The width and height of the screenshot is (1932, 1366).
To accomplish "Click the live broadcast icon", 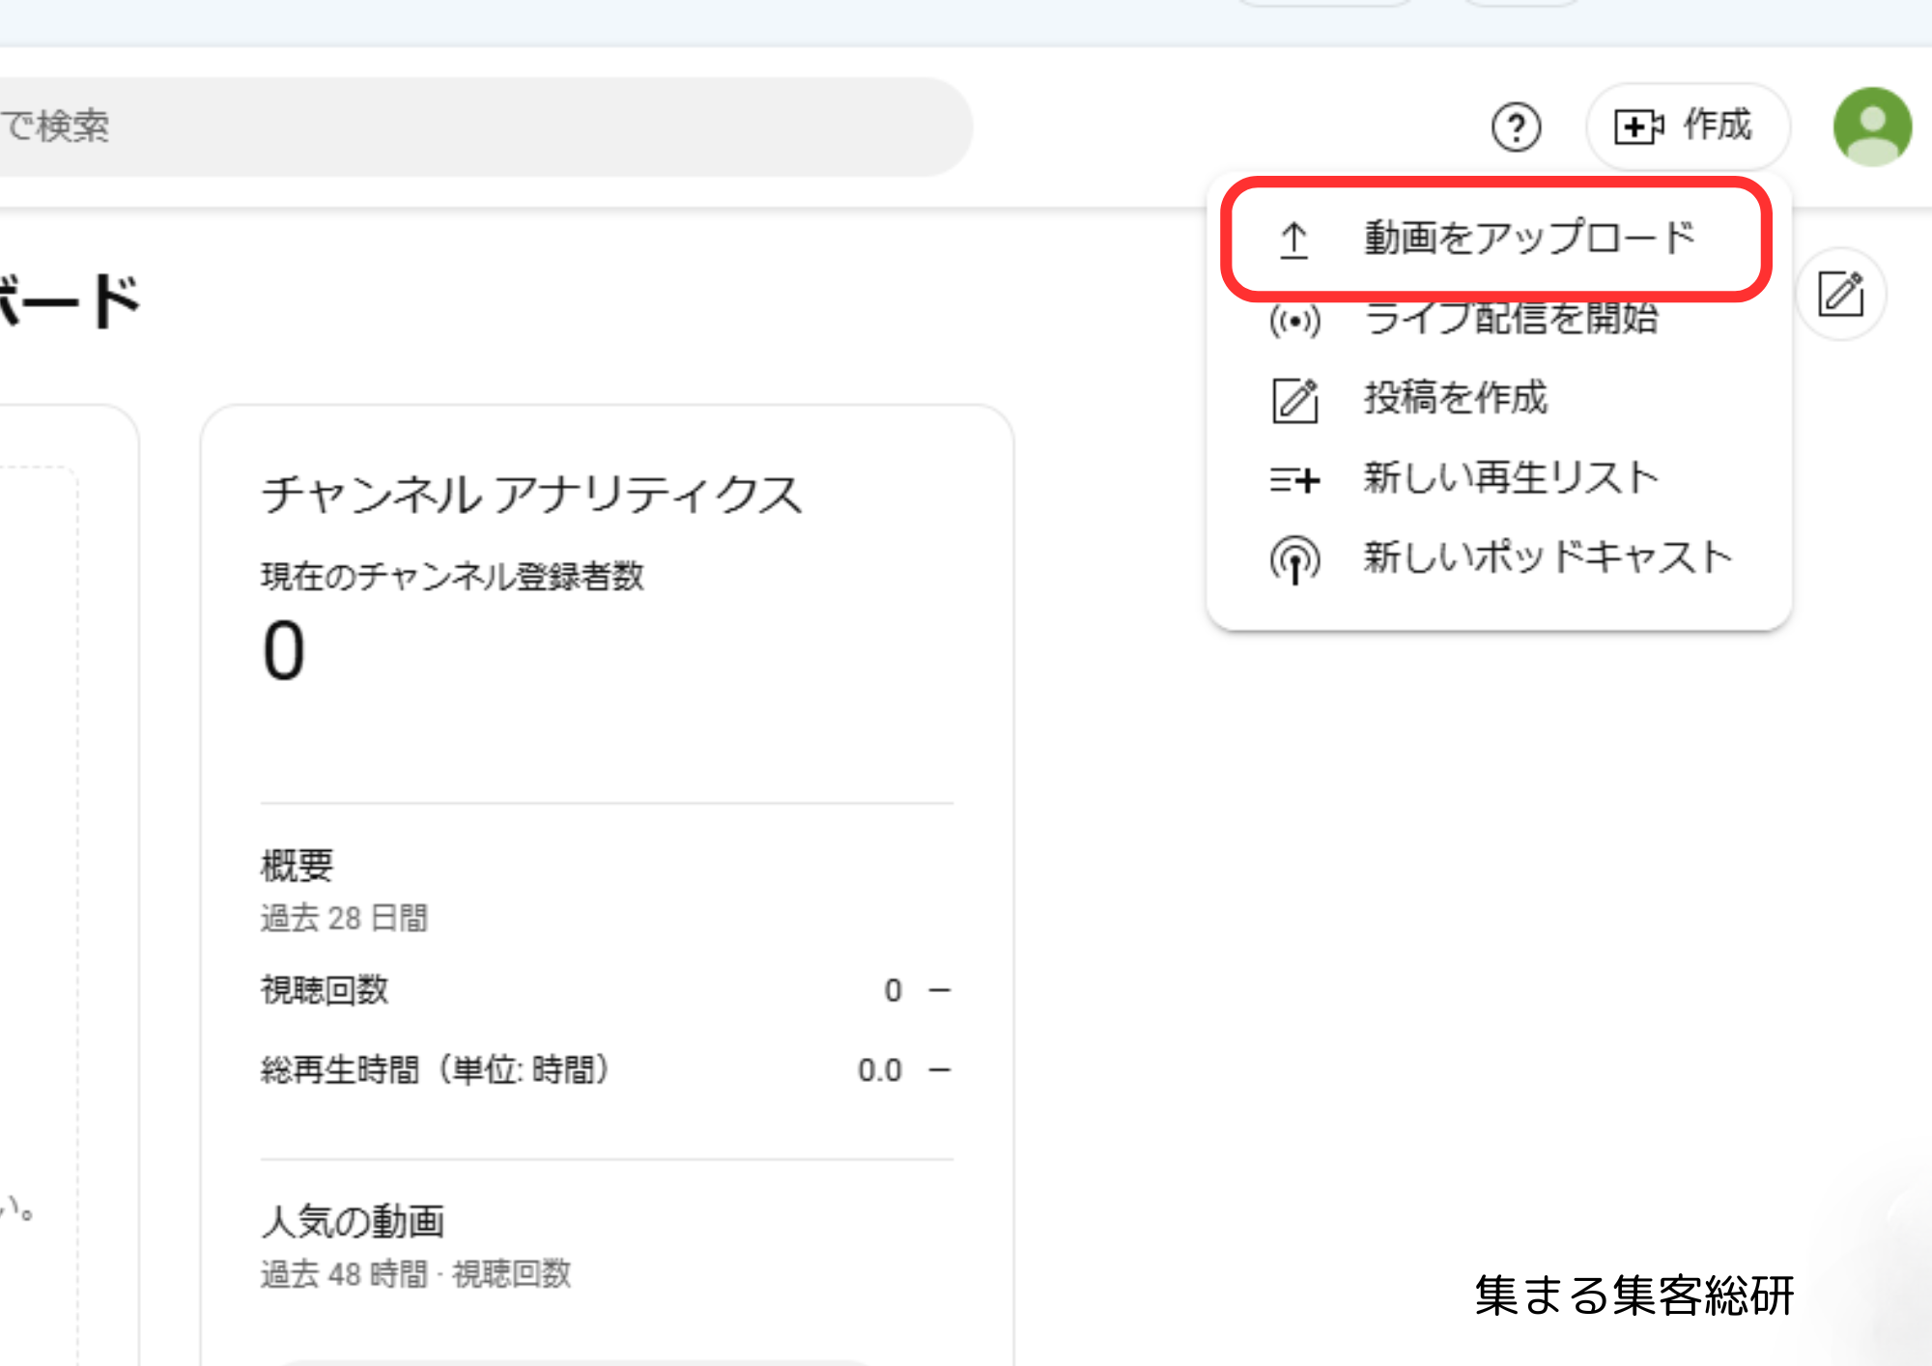I will pos(1294,321).
